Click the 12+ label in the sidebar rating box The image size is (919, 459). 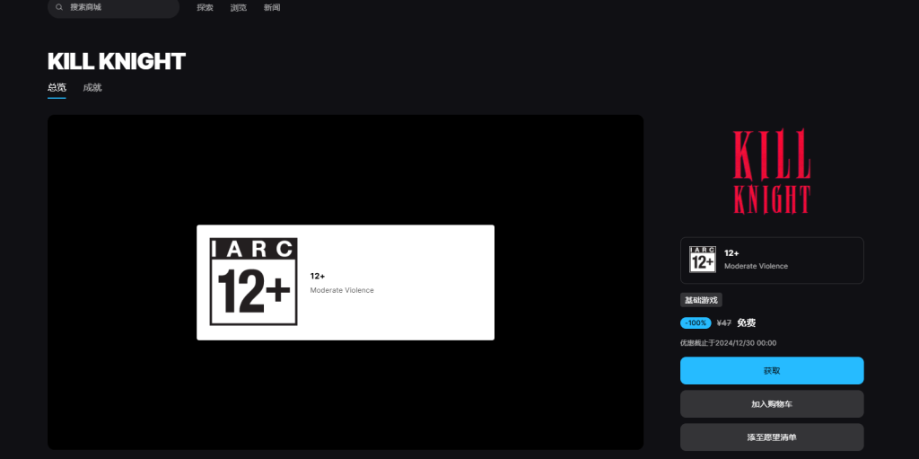[x=731, y=253]
